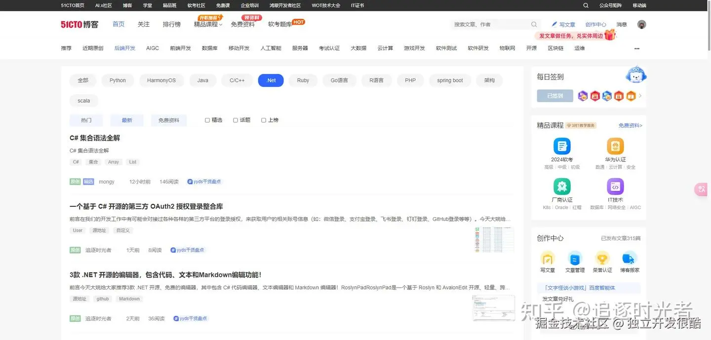
Task: Expand sign-in badges with right chevron
Action: point(640,96)
